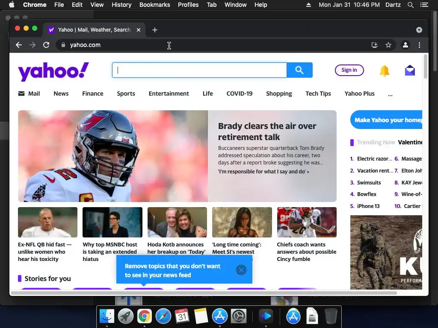Go to Yahoo Mail link
Image resolution: width=438 pixels, height=328 pixels.
pyautogui.click(x=29, y=94)
